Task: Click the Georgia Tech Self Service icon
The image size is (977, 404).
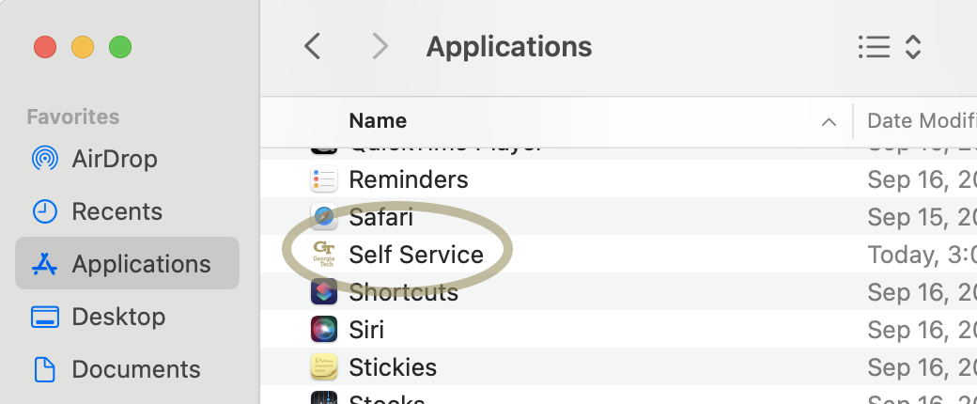Action: click(x=323, y=255)
